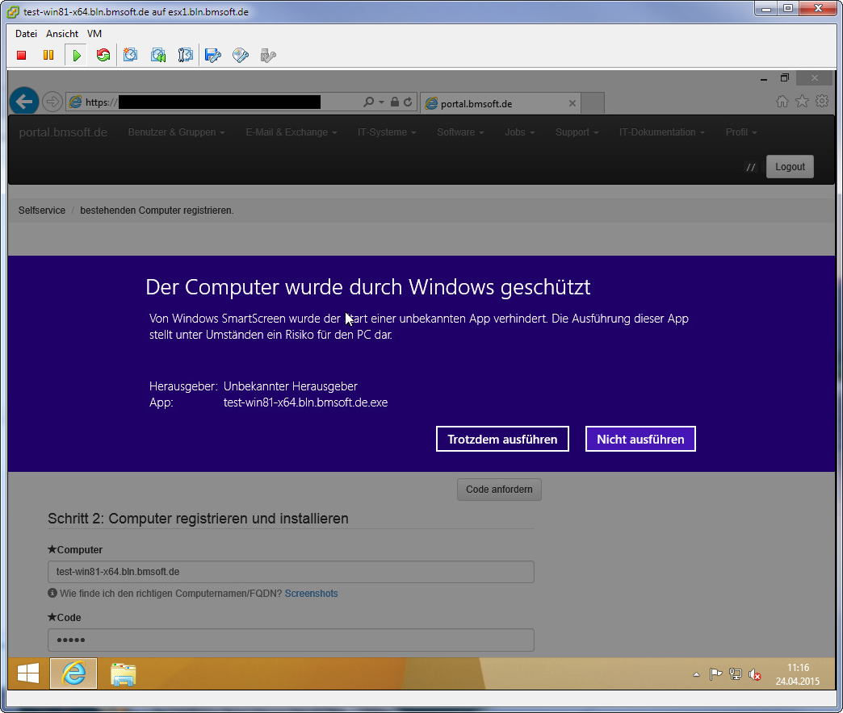Connect a USB device to the VM

click(268, 56)
